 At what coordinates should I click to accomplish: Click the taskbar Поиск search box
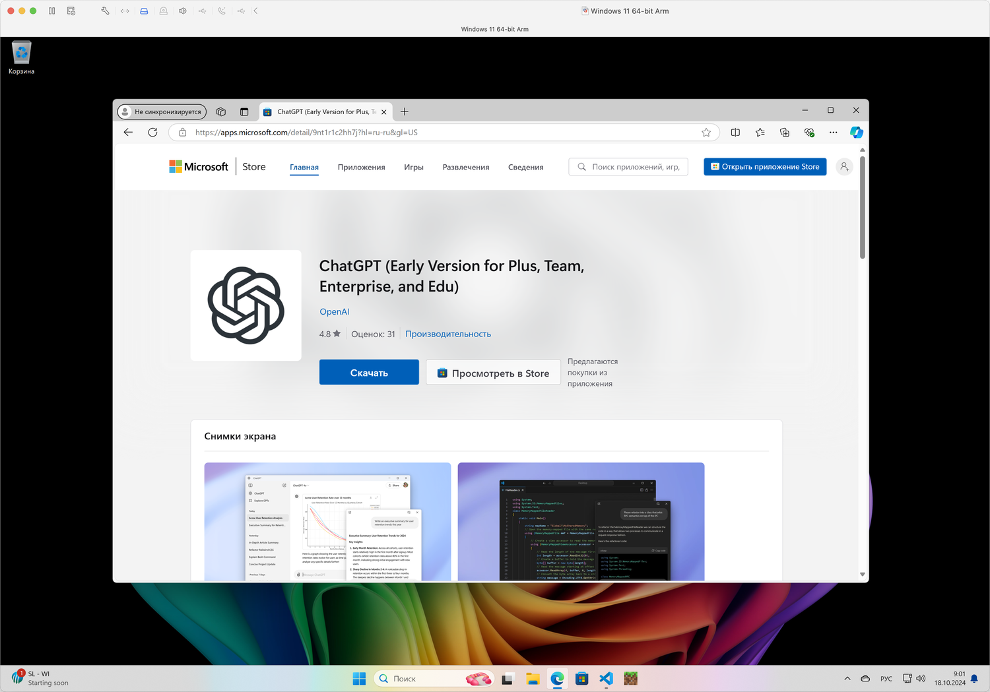pos(434,679)
